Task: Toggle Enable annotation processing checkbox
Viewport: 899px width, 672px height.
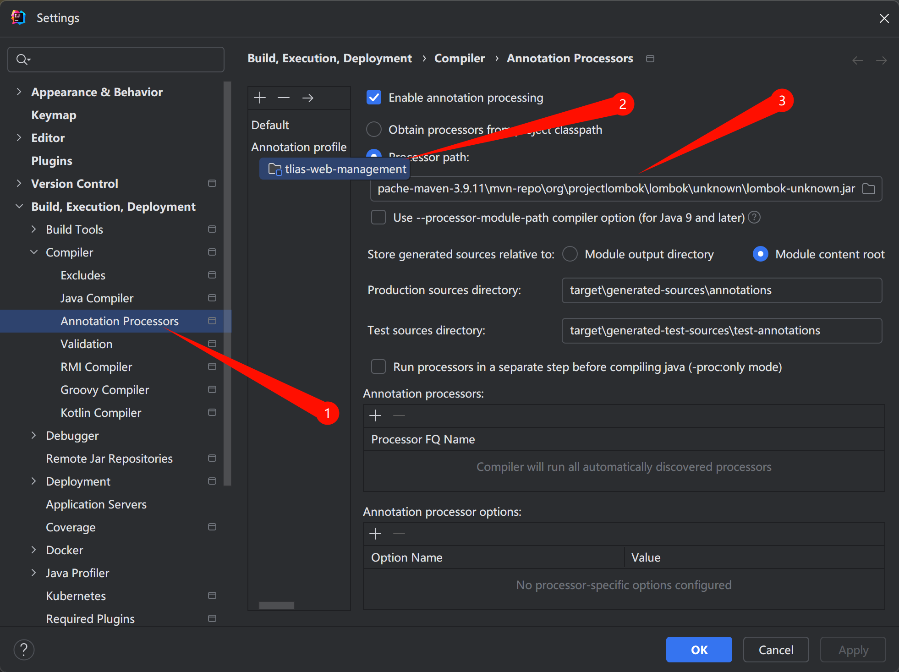Action: click(374, 98)
